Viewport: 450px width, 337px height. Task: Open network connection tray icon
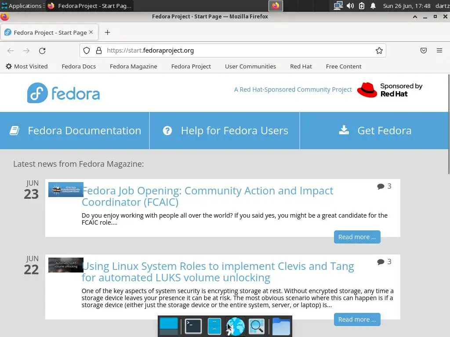point(338,6)
